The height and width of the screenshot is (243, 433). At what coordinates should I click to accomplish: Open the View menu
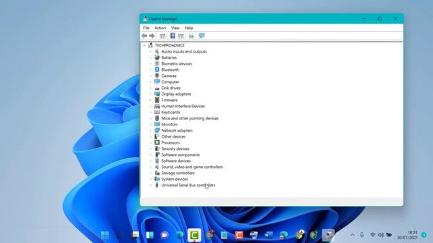[175, 28]
